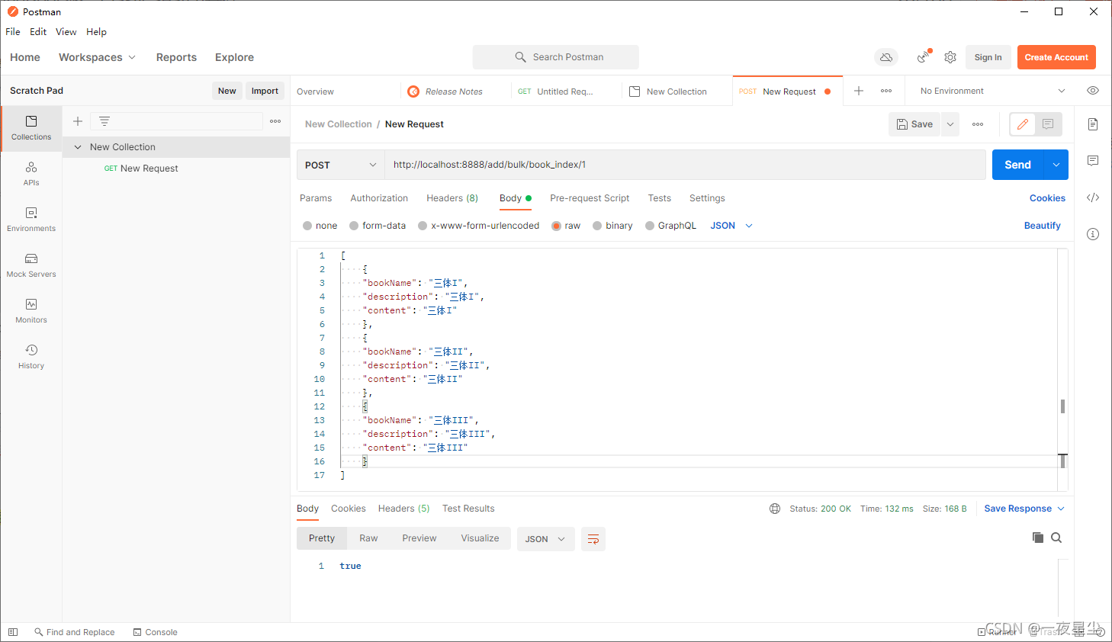Open the comments icon in right sidebar

[x=1093, y=161]
